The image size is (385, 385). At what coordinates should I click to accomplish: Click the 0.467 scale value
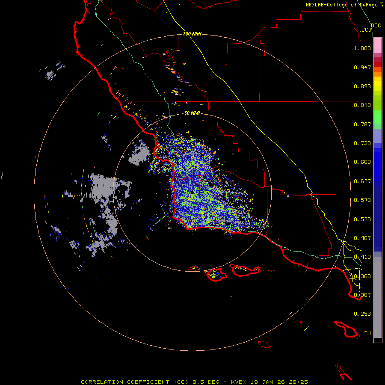click(x=362, y=238)
